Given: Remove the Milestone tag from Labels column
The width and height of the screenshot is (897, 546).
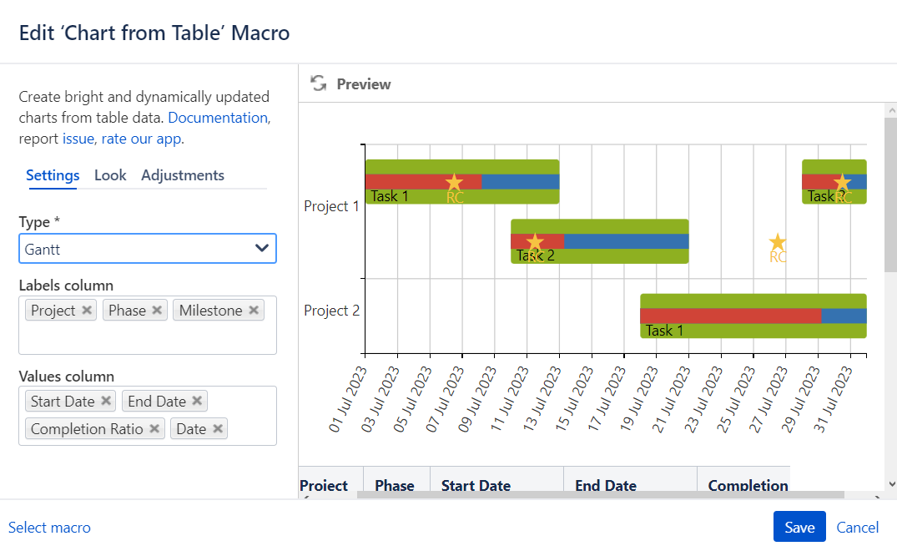Looking at the screenshot, I should click(x=254, y=310).
